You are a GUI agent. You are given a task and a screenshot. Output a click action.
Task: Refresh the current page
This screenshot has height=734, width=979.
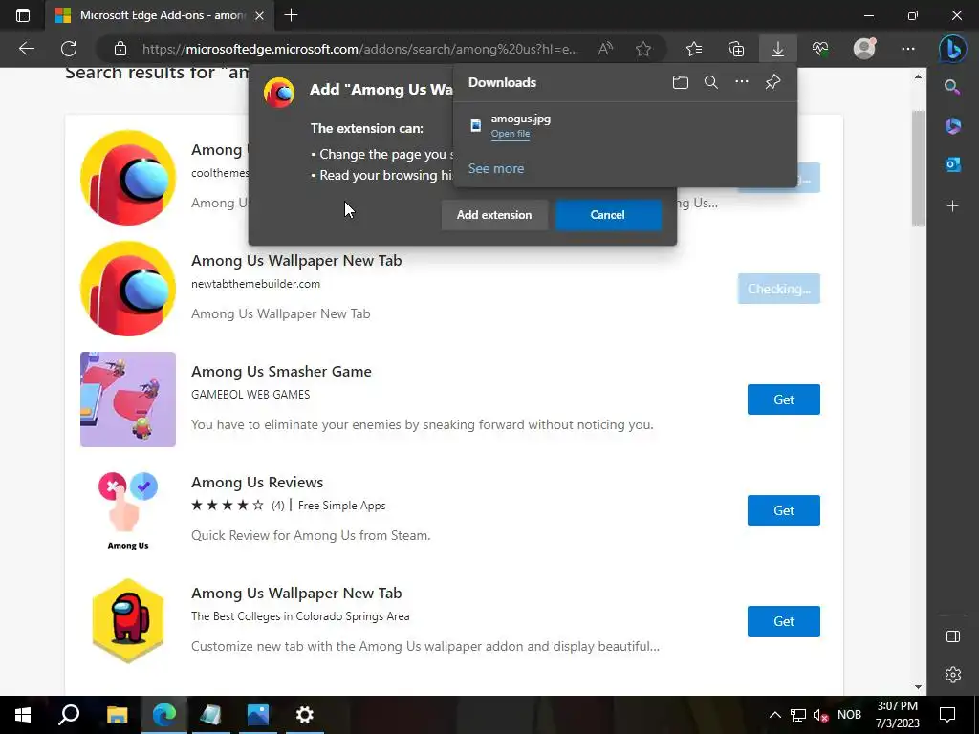point(69,49)
